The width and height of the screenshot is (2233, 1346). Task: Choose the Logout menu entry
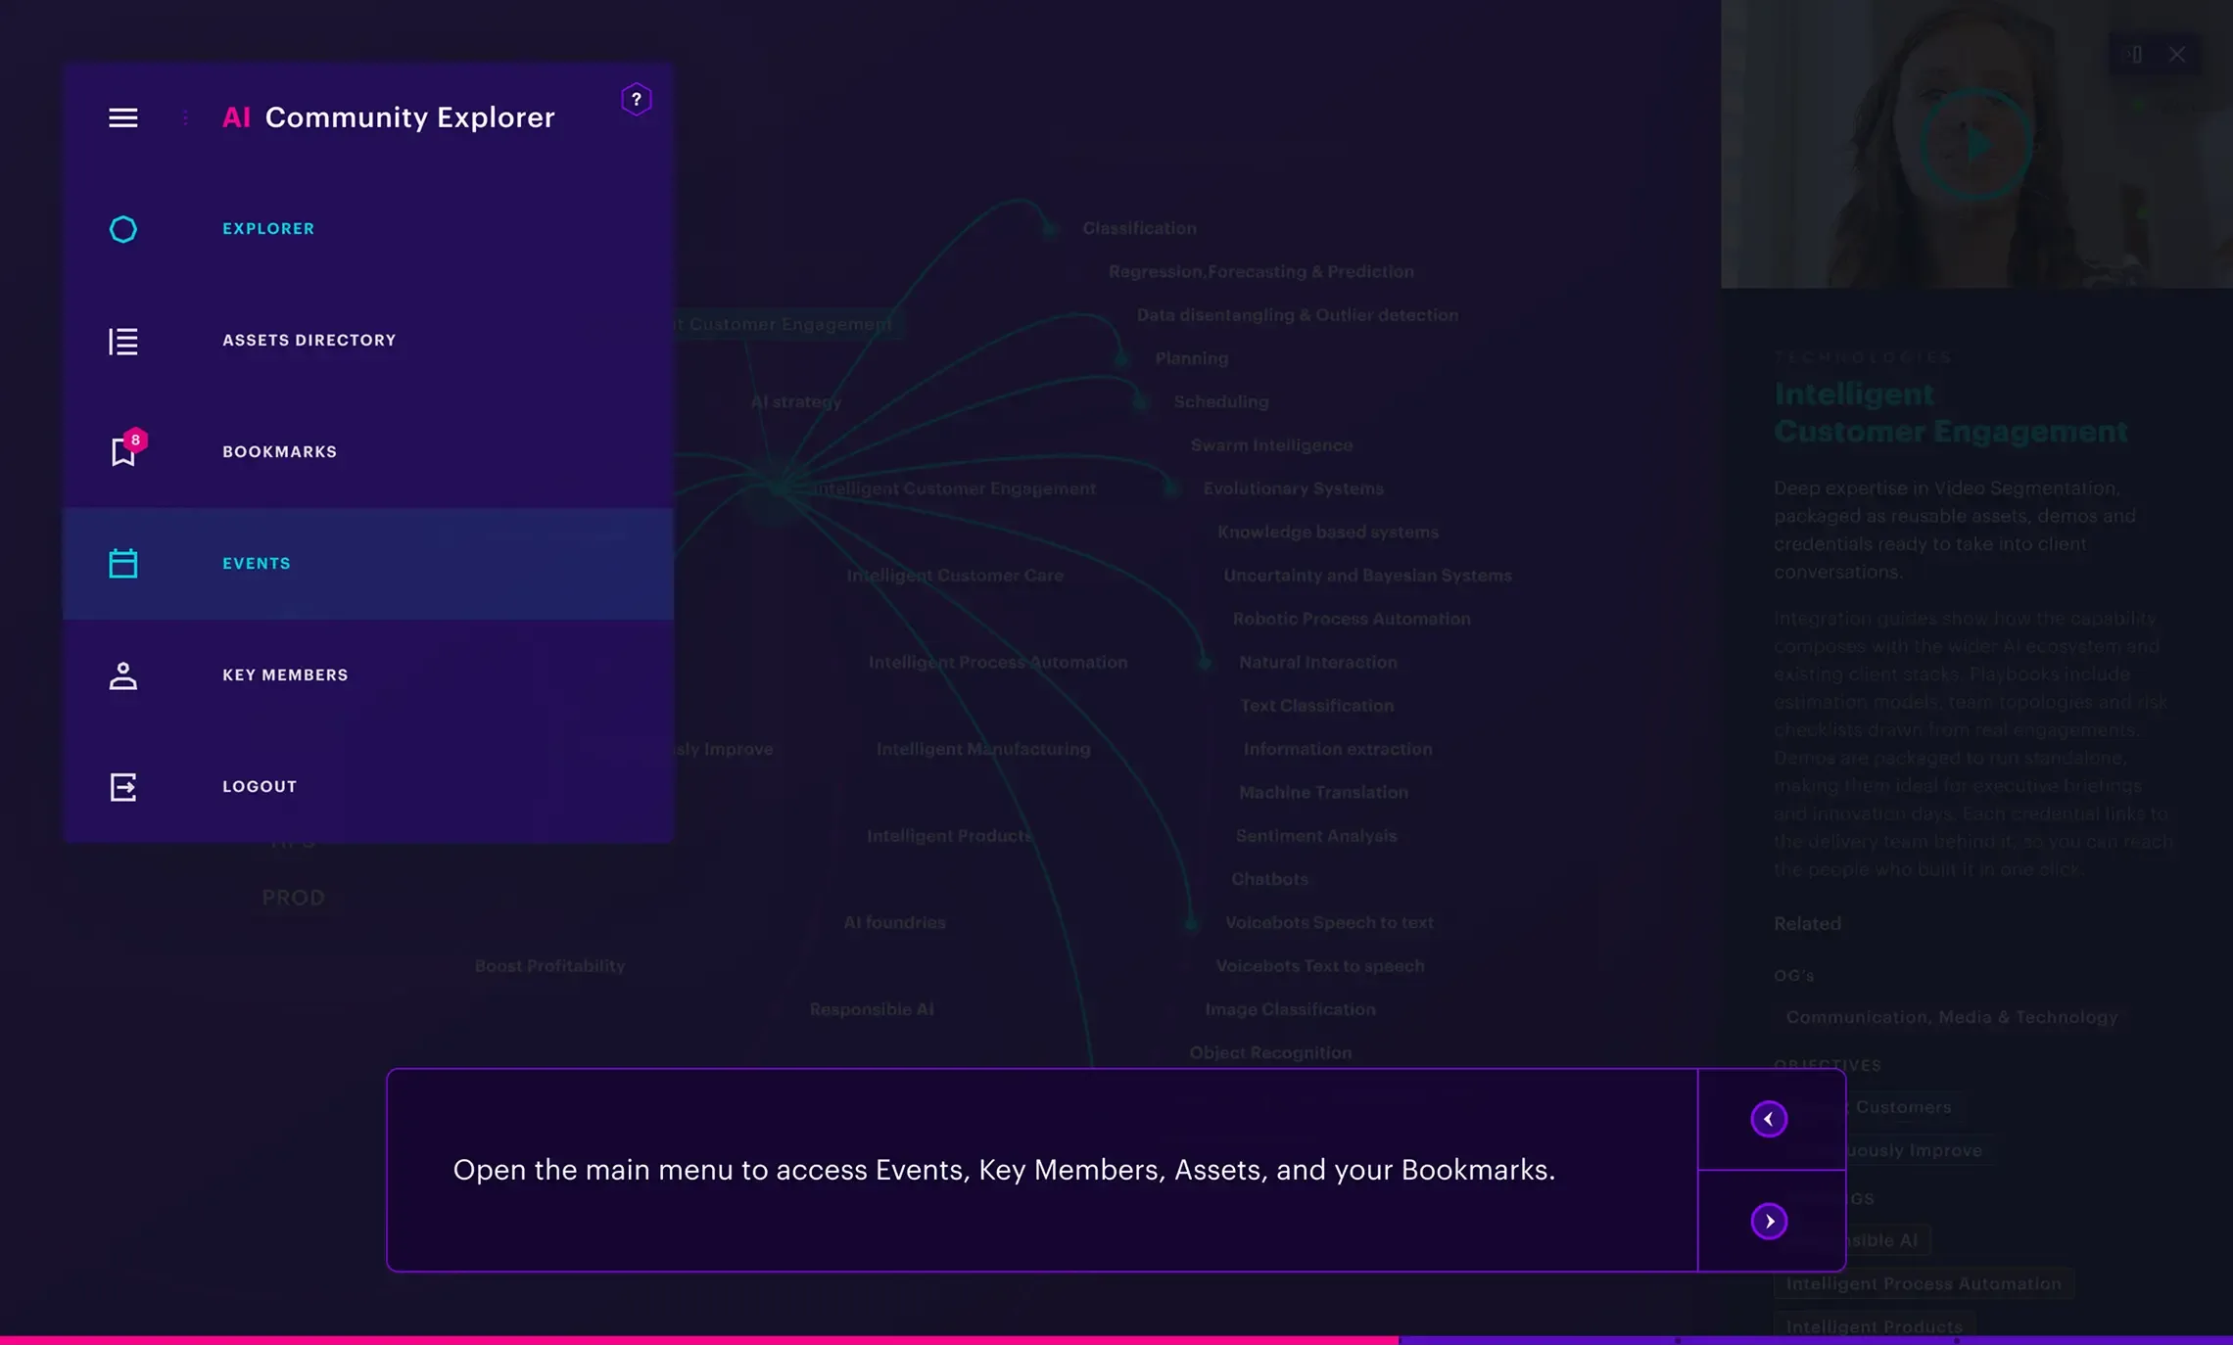pyautogui.click(x=368, y=786)
